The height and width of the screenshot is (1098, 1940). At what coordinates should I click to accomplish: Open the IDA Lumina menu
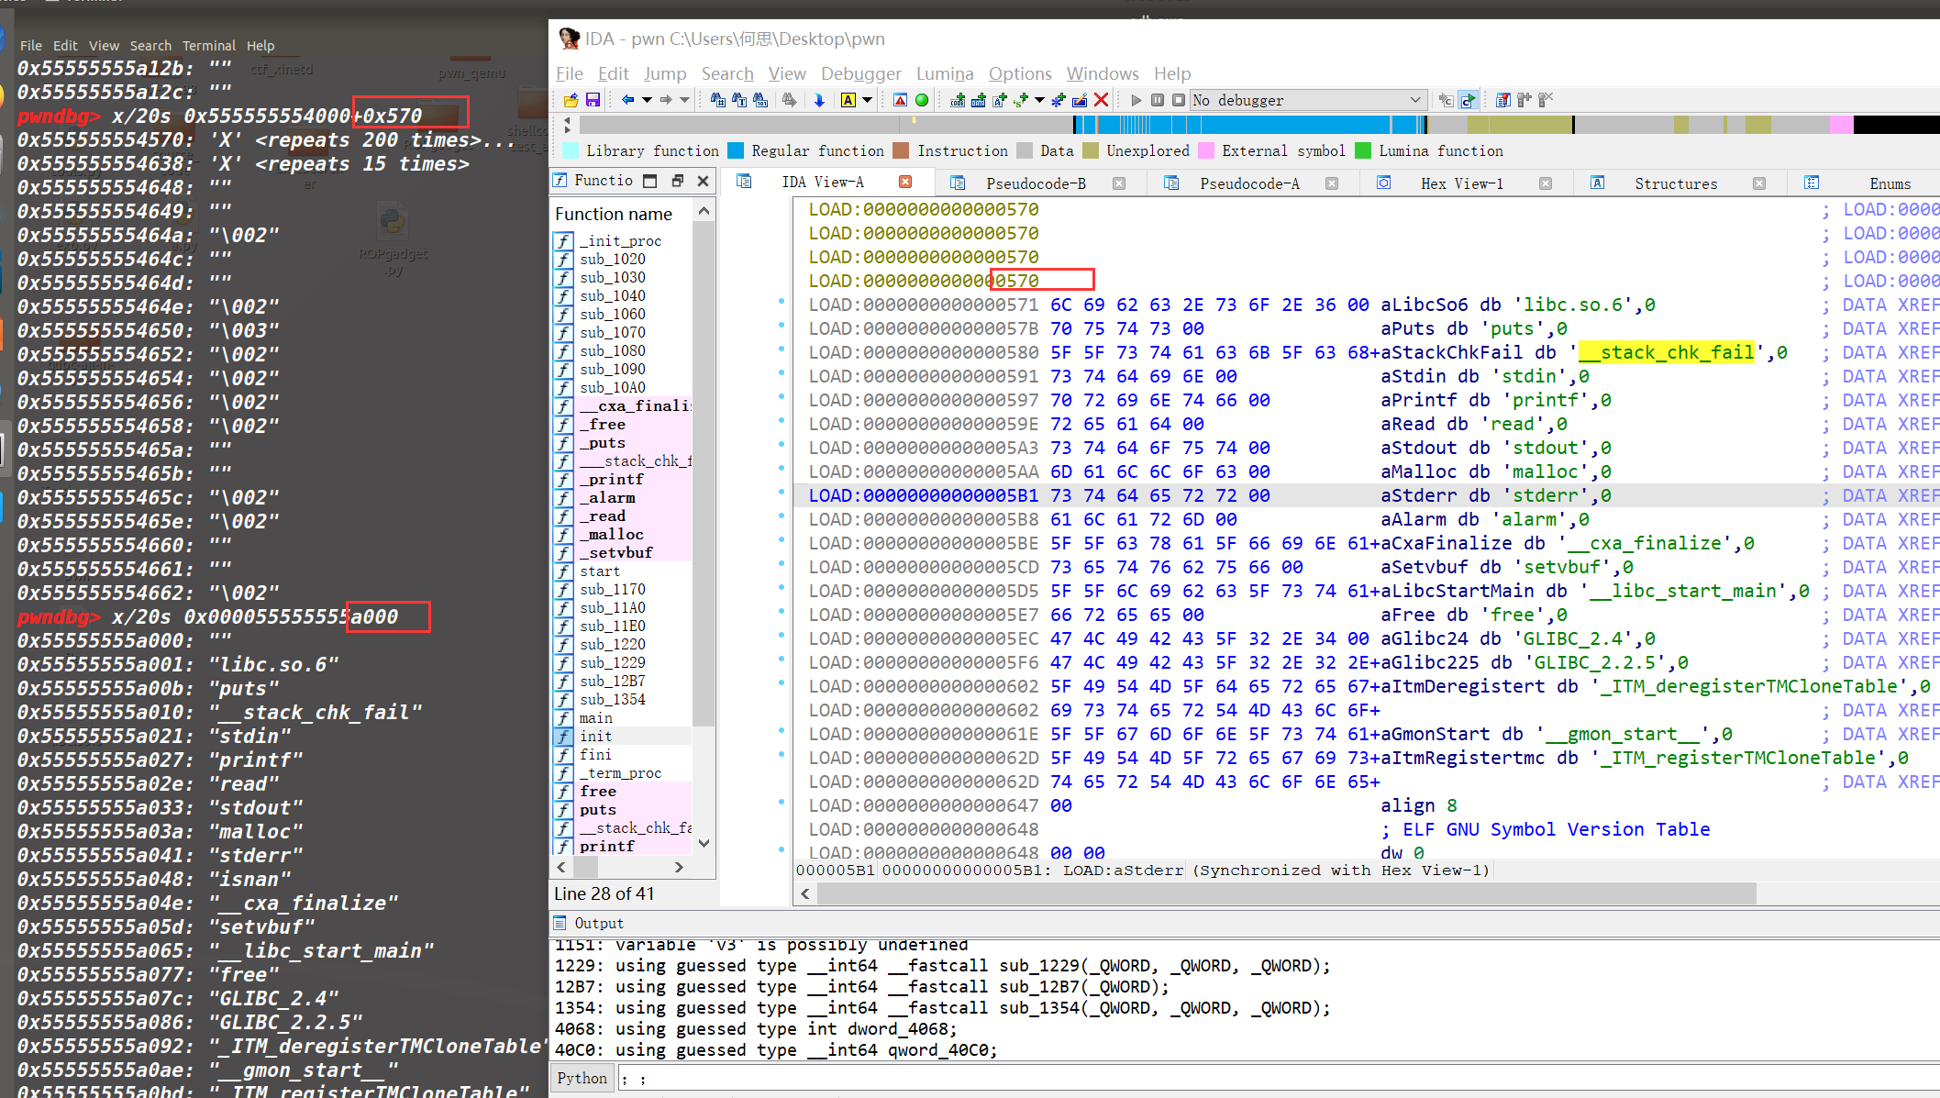pyautogui.click(x=945, y=73)
